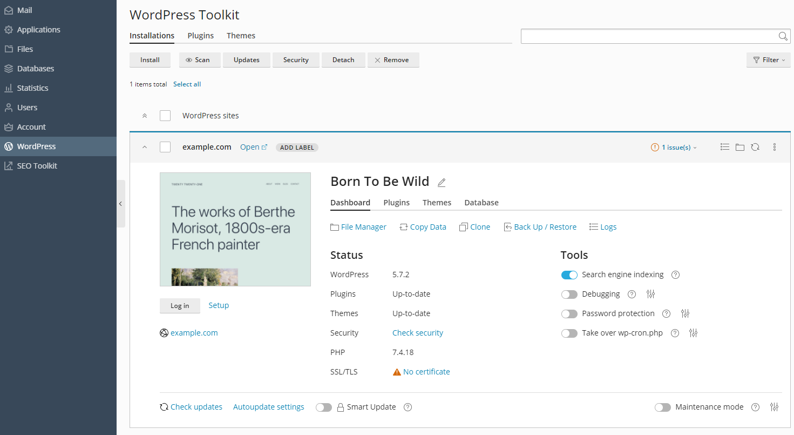
Task: Expand the 1 issue(s) dropdown
Action: (x=675, y=147)
